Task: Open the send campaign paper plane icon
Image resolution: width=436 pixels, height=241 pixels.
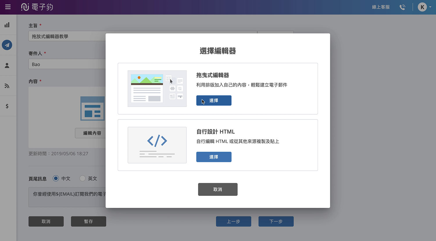Action: point(7,45)
